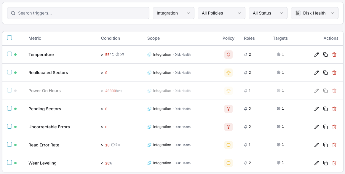Click the targets icon on the Temperature row
345x174 pixels.
click(x=278, y=55)
